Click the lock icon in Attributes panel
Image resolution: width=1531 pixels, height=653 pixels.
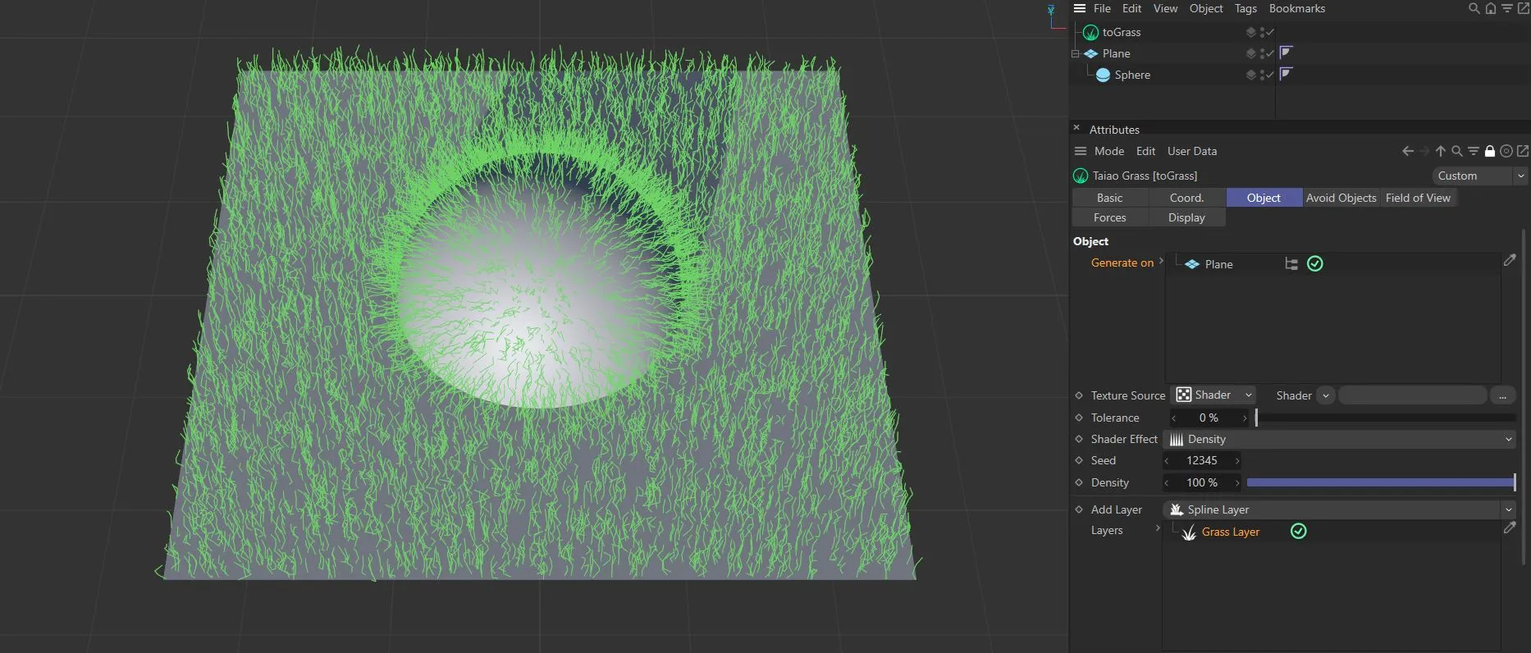(x=1490, y=151)
